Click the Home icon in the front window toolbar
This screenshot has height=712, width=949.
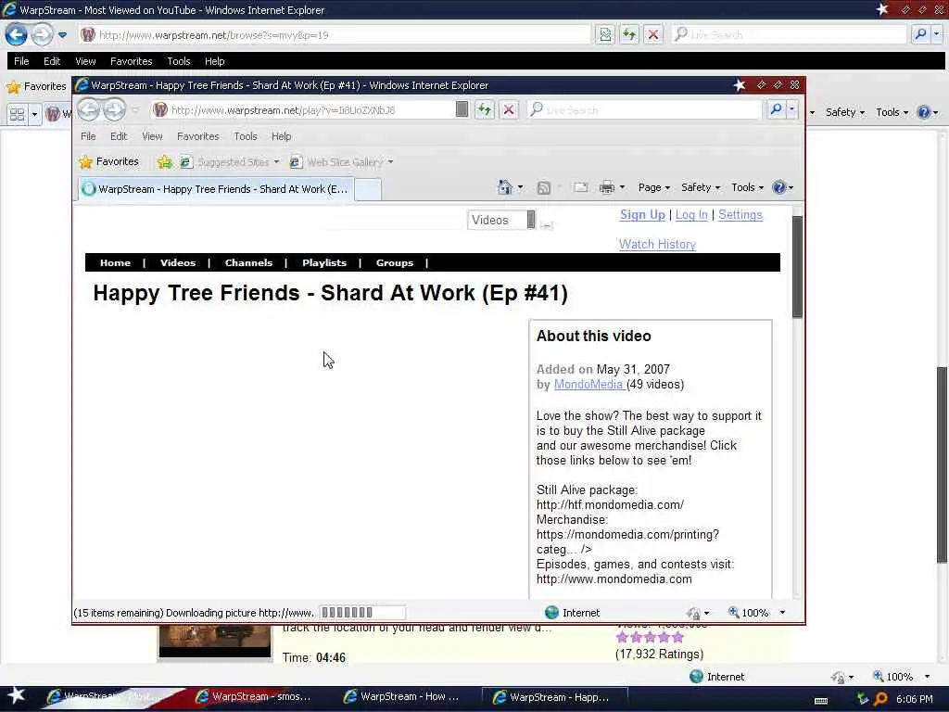coord(504,187)
